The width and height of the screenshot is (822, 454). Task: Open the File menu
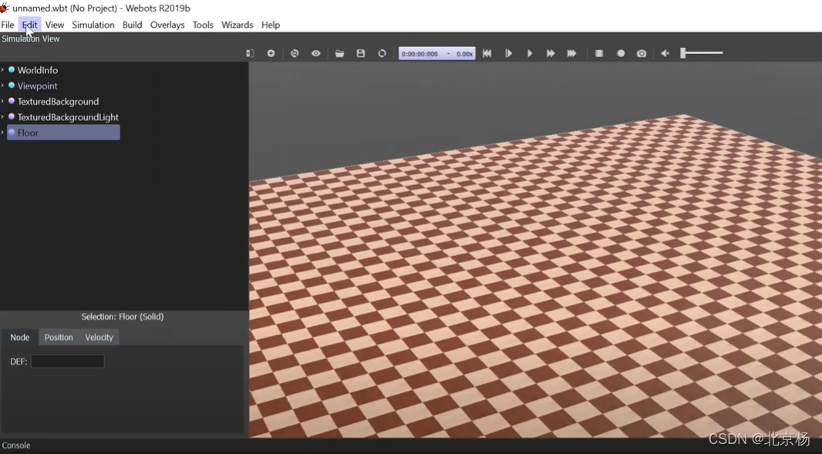click(x=8, y=25)
